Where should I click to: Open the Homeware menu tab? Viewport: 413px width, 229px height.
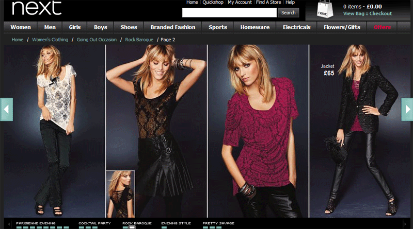pyautogui.click(x=255, y=27)
